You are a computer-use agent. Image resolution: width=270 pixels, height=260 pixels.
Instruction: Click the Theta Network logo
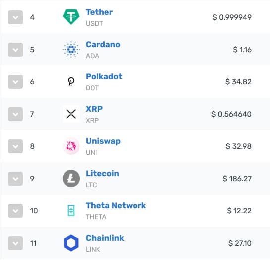tap(71, 210)
